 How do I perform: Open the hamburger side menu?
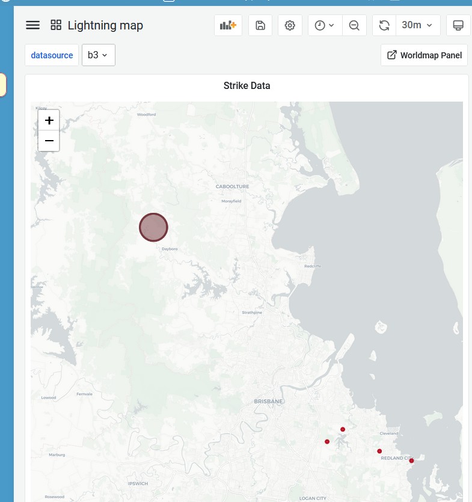[x=33, y=25]
